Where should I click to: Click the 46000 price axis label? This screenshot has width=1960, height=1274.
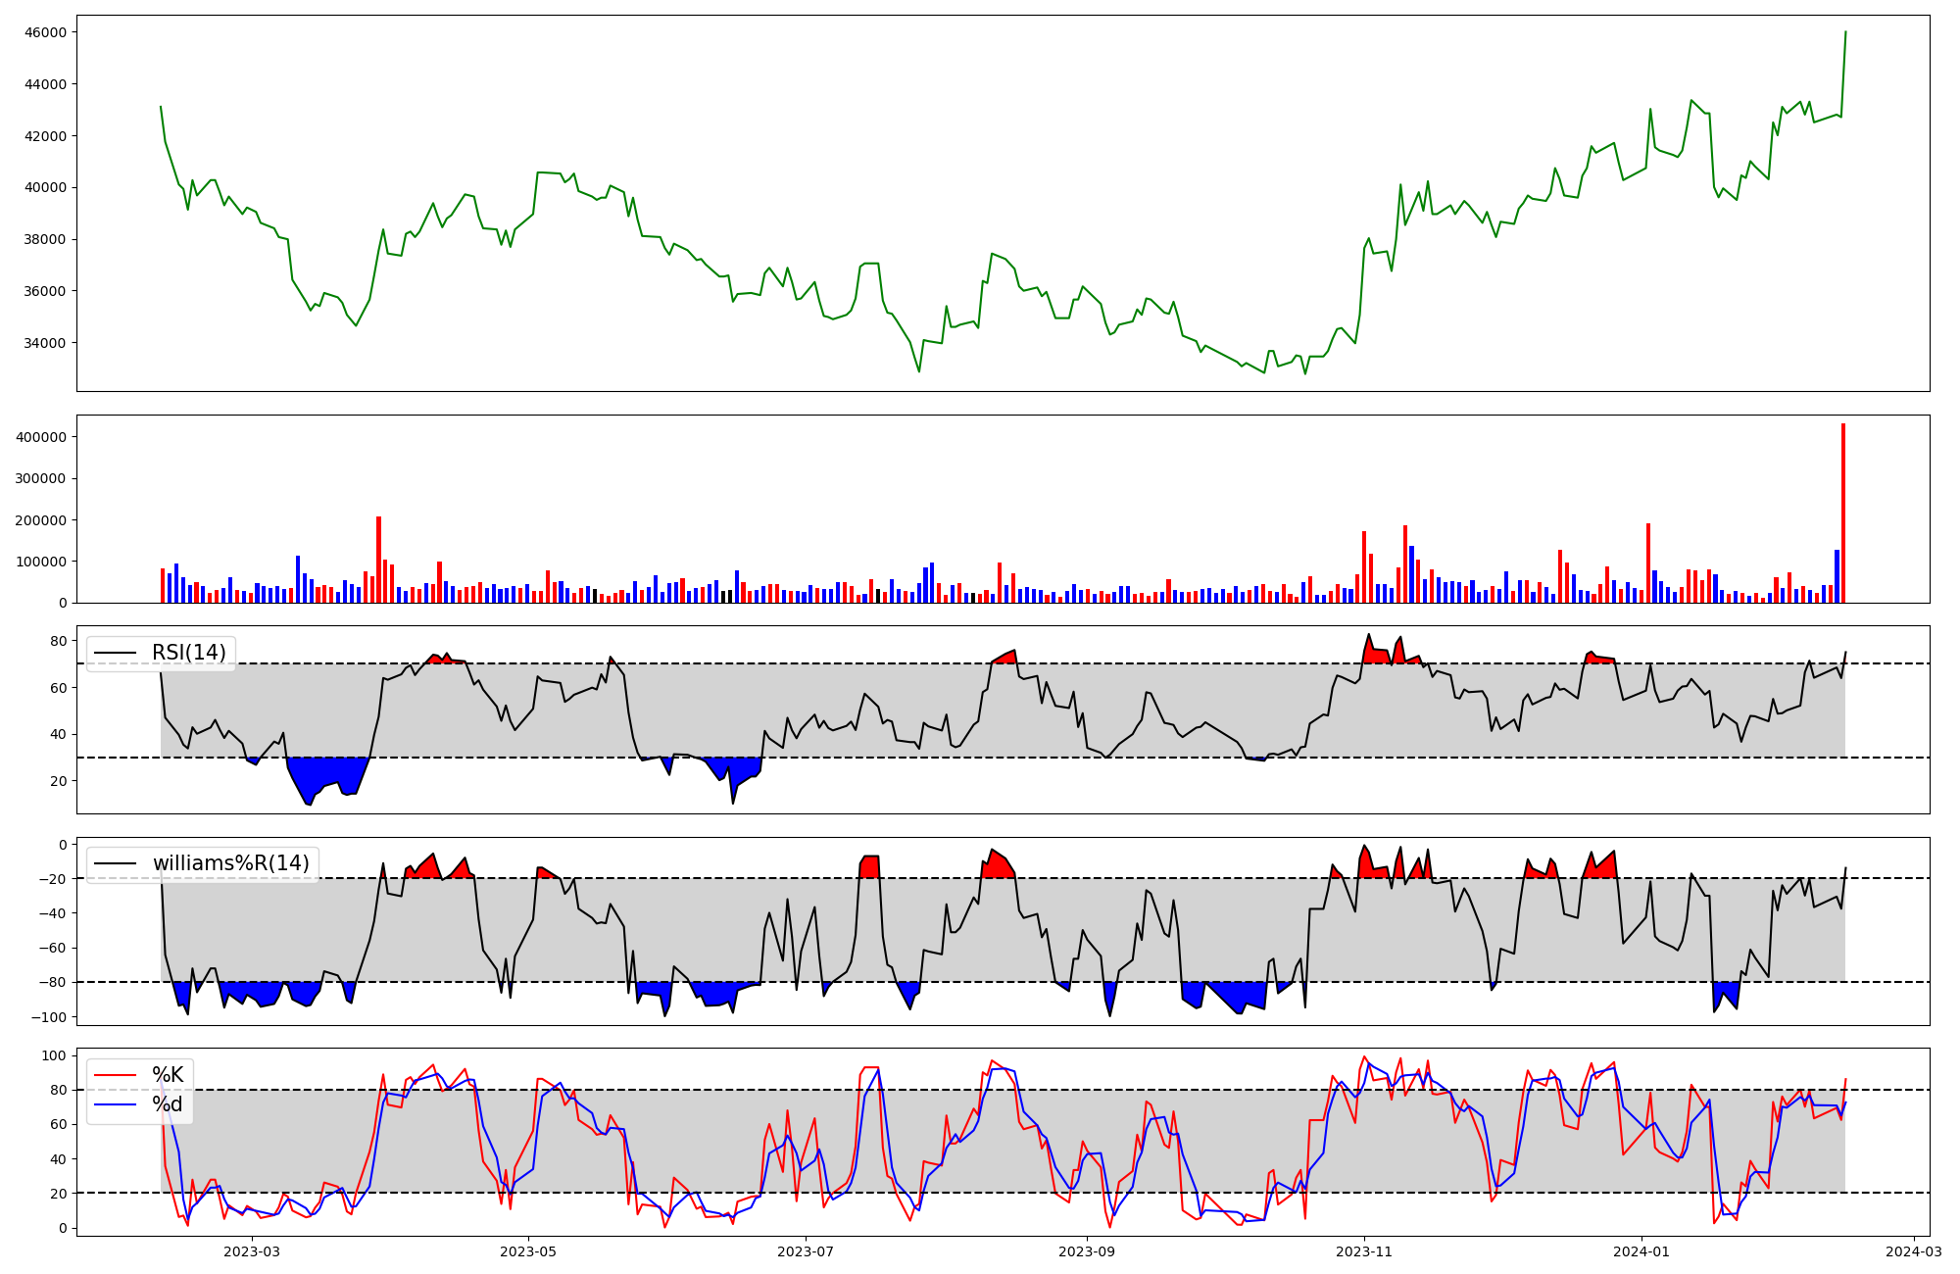click(46, 32)
